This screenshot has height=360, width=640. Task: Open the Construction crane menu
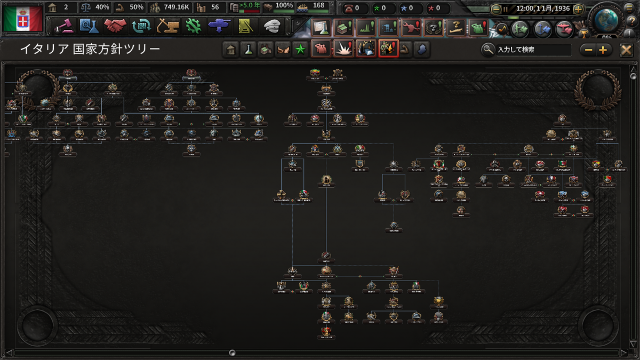167,25
